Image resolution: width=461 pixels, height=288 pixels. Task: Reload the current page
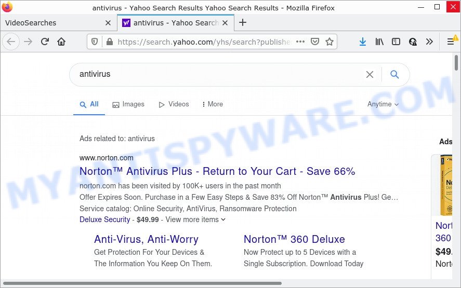click(45, 42)
